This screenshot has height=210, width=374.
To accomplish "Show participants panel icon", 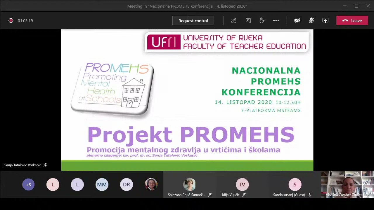I will (x=234, y=21).
